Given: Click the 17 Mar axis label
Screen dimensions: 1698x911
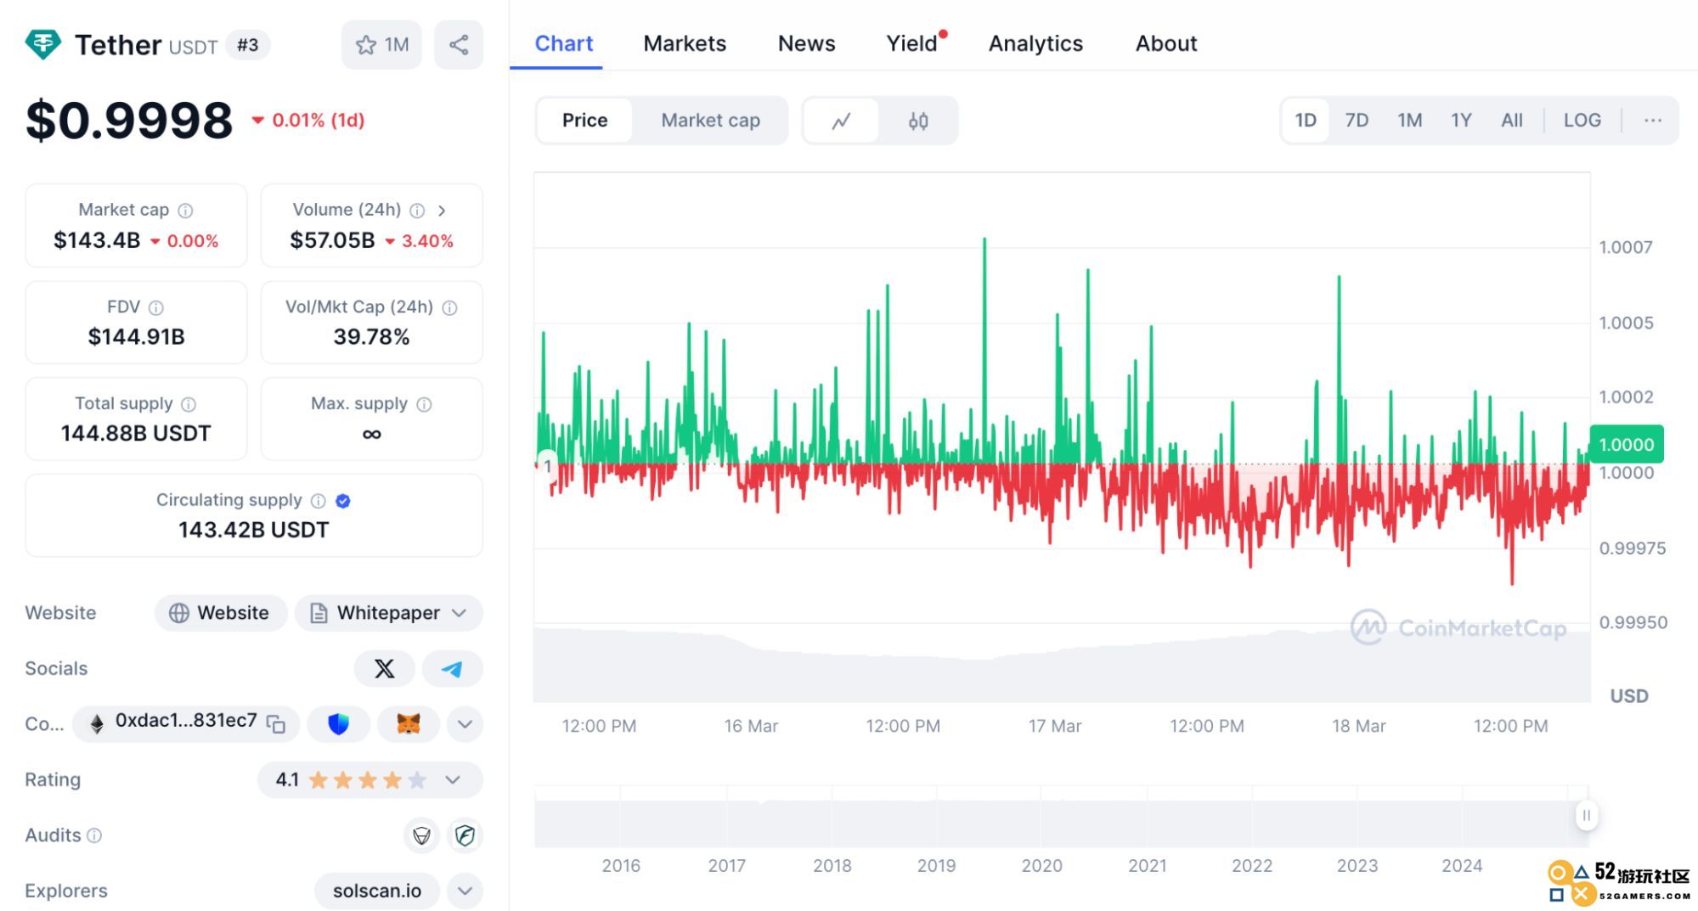Looking at the screenshot, I should 1054,727.
